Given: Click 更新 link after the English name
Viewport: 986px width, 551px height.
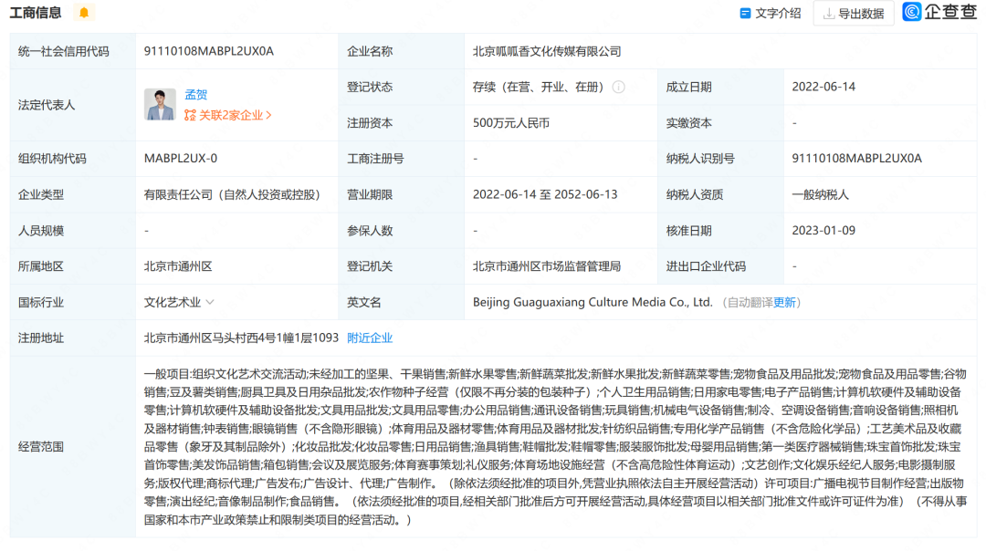Looking at the screenshot, I should tap(784, 303).
